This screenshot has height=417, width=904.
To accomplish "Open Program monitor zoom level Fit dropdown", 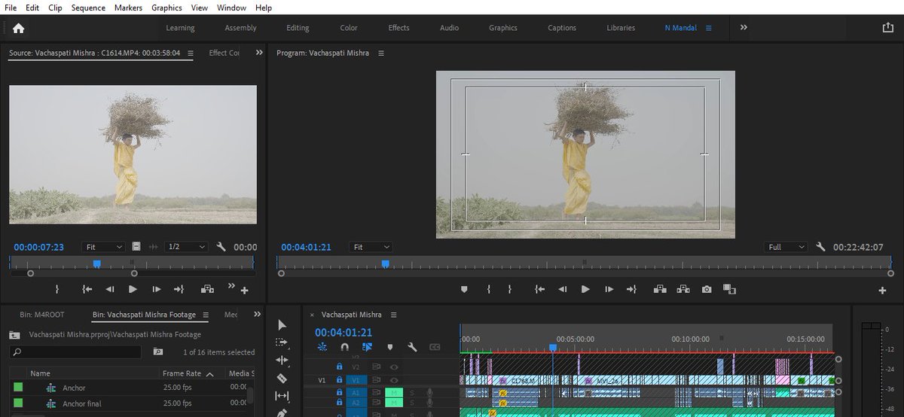I will point(371,247).
